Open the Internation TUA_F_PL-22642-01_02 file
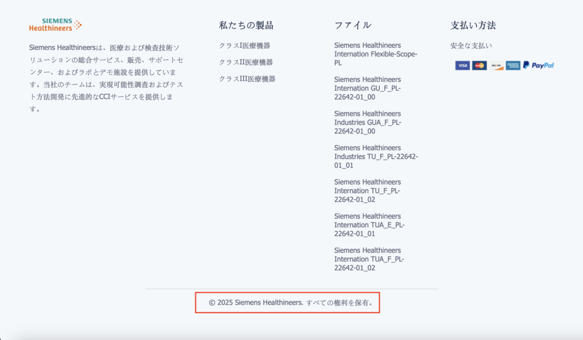This screenshot has width=583, height=340. [x=369, y=259]
